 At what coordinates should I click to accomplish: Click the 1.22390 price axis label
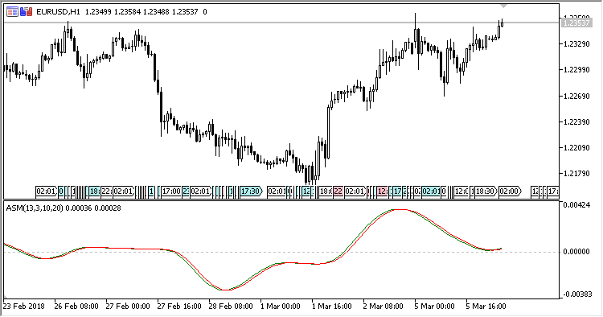576,122
